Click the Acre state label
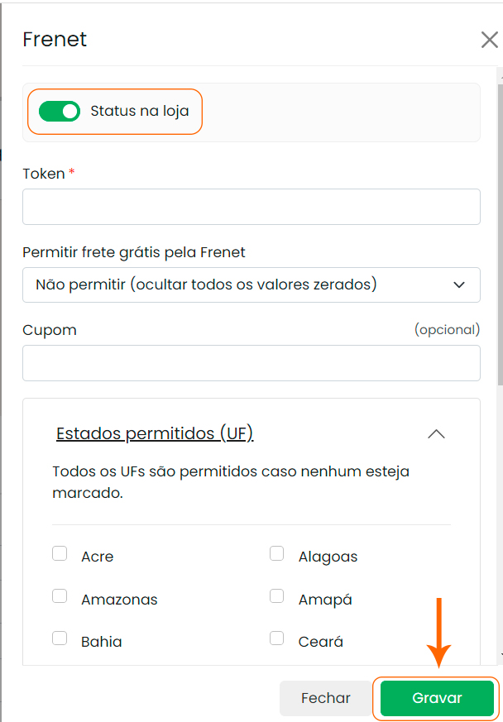Viewport: 503px width, 722px height. 98,557
